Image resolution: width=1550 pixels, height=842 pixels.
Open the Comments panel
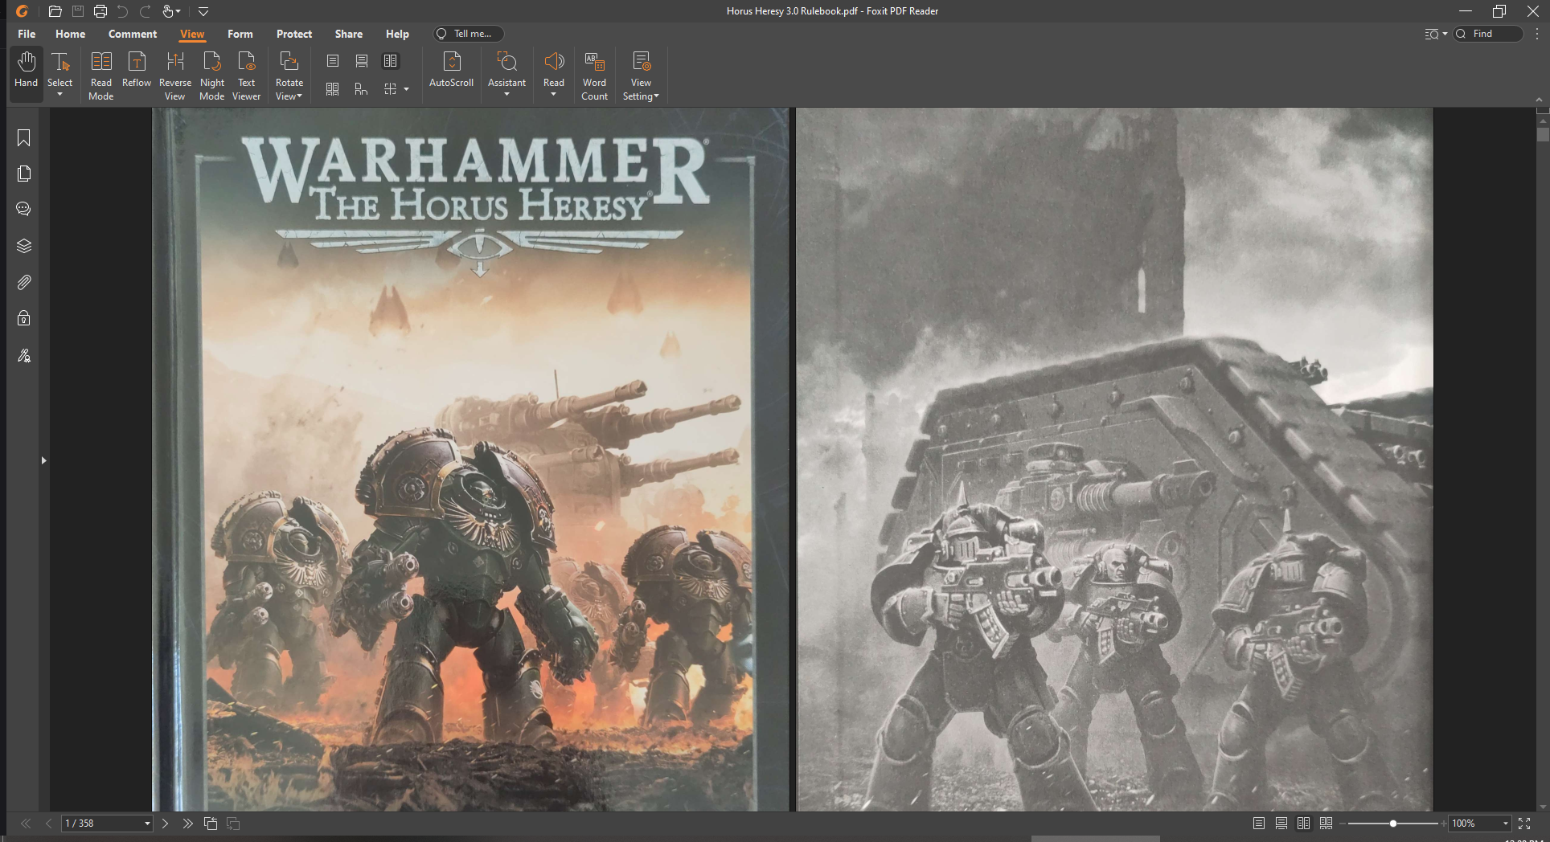tap(24, 209)
